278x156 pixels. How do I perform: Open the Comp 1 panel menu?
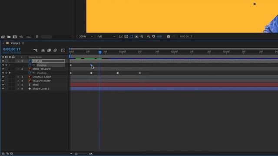(x=23, y=43)
